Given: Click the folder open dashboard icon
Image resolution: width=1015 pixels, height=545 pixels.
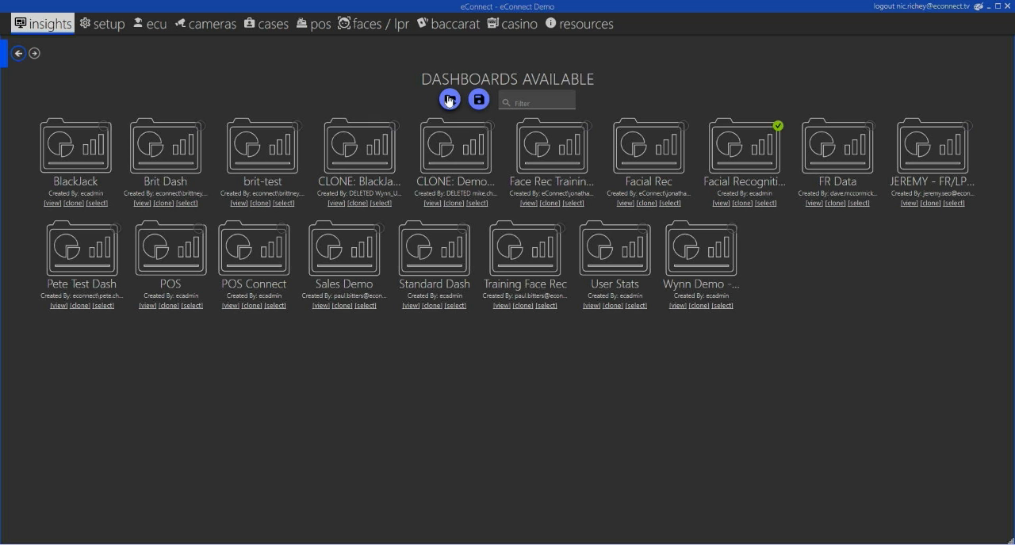Looking at the screenshot, I should pyautogui.click(x=450, y=100).
